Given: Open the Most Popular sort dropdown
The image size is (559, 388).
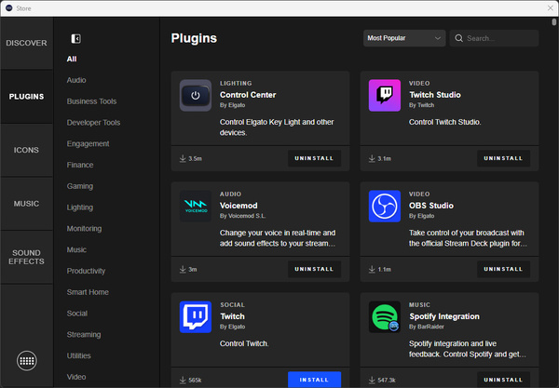Looking at the screenshot, I should [404, 38].
